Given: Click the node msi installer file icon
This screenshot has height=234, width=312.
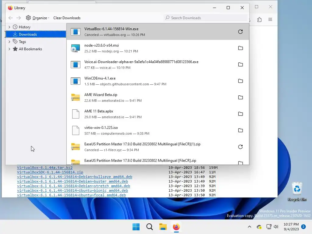Looking at the screenshot, I should (76, 48).
